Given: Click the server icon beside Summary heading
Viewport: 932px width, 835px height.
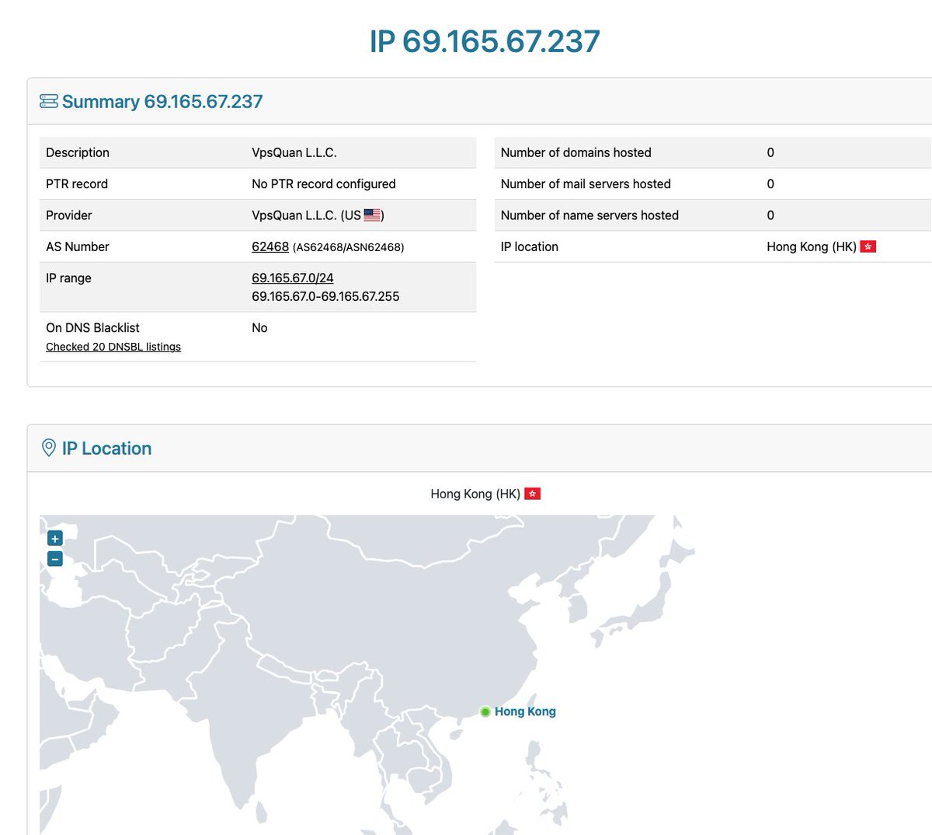Looking at the screenshot, I should 49,101.
